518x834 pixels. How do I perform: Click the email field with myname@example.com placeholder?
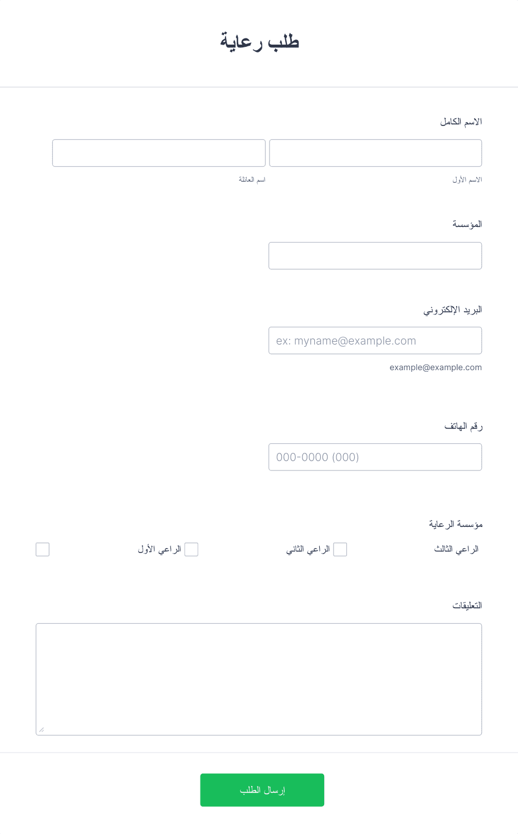click(375, 341)
